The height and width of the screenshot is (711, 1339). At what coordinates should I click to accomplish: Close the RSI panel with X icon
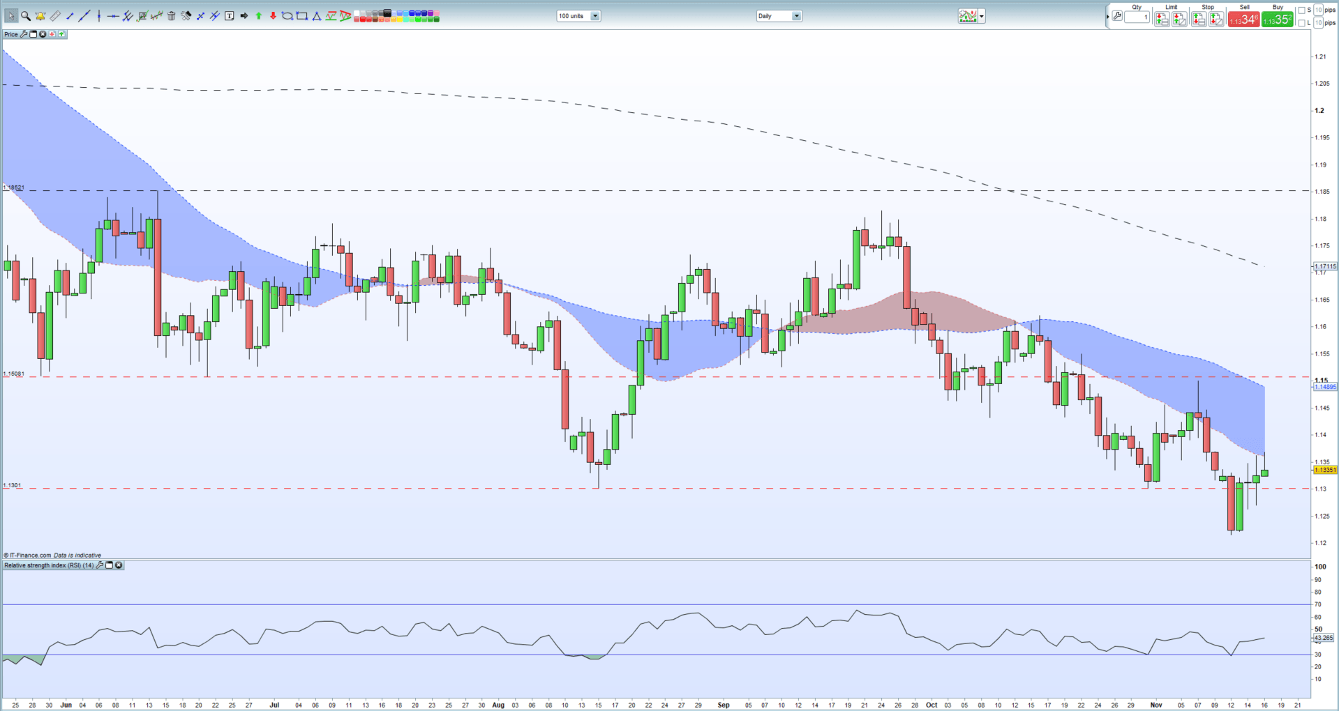pos(119,565)
